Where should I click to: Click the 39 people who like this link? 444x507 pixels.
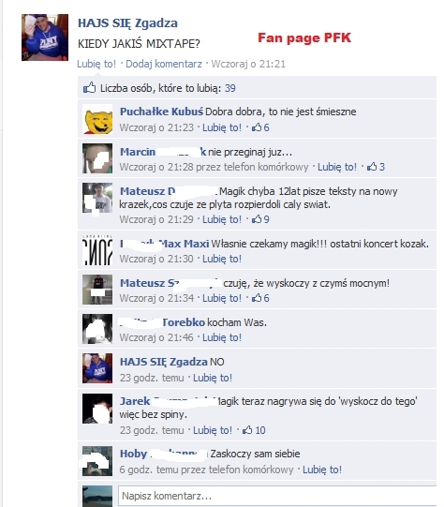point(230,88)
